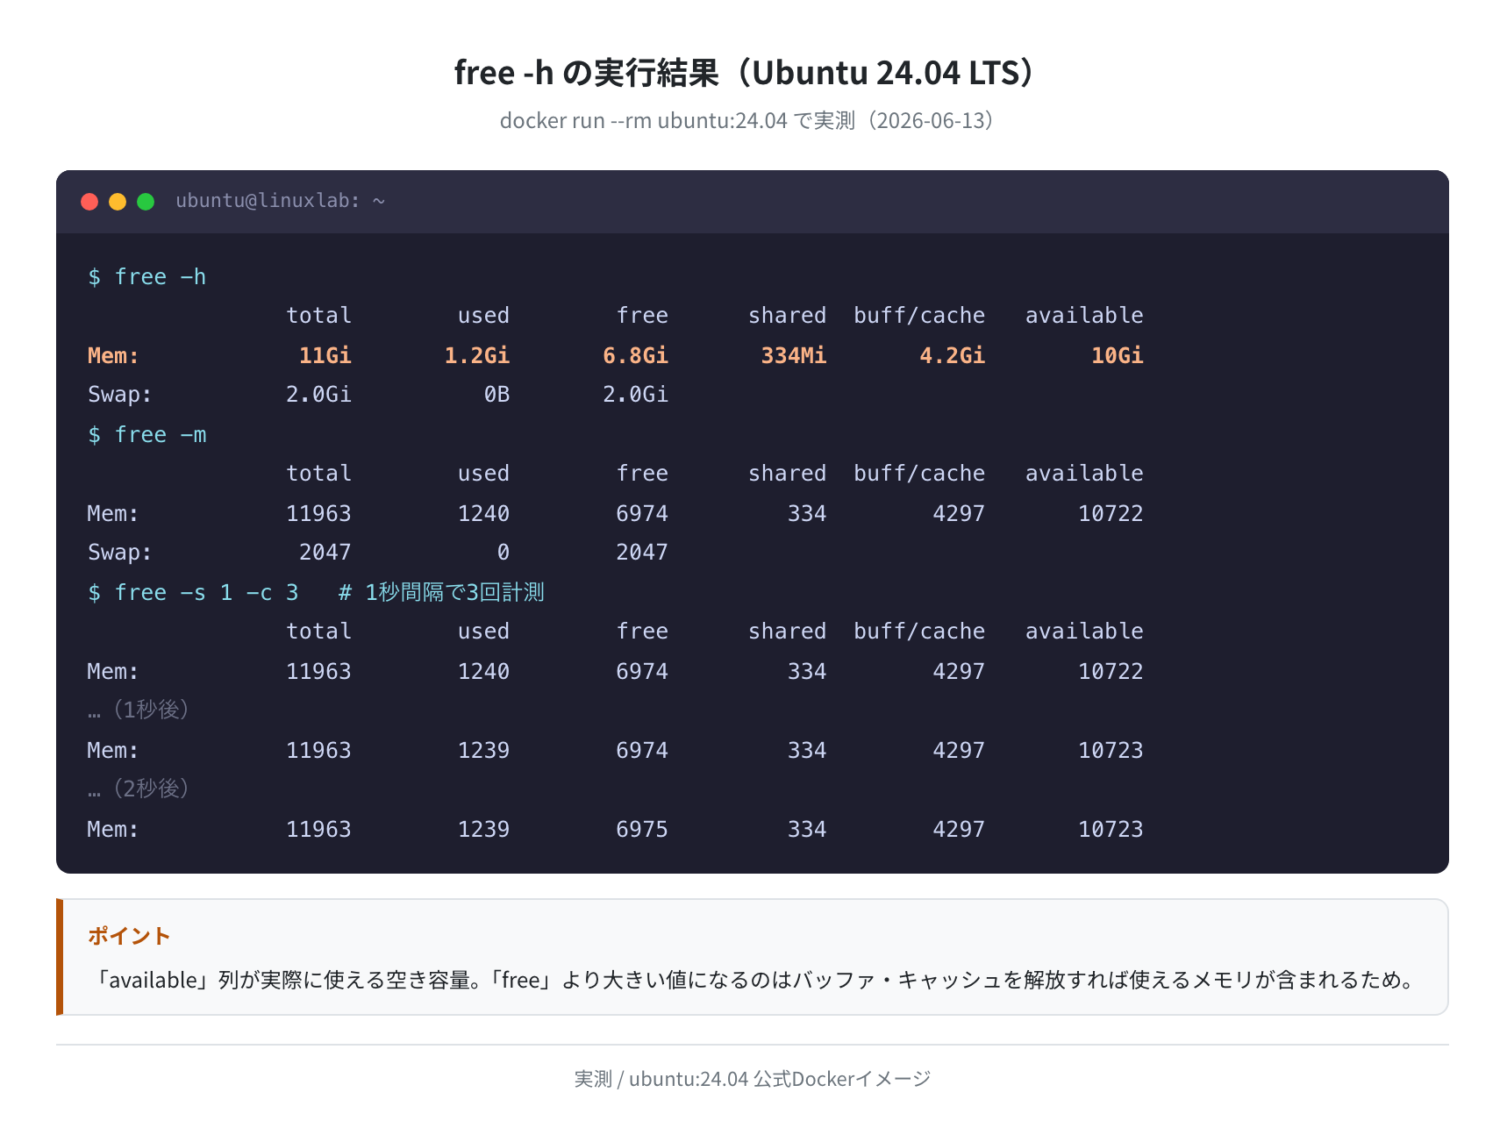Click '1239' in the Mem row after '（1秒後）'
1507x1128 pixels.
(483, 751)
